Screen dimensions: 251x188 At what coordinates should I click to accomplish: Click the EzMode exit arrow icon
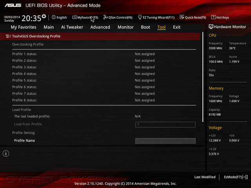click(246, 177)
